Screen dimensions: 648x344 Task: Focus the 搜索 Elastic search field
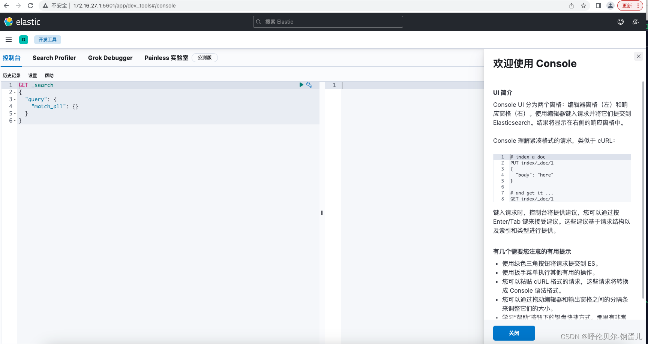click(x=328, y=22)
